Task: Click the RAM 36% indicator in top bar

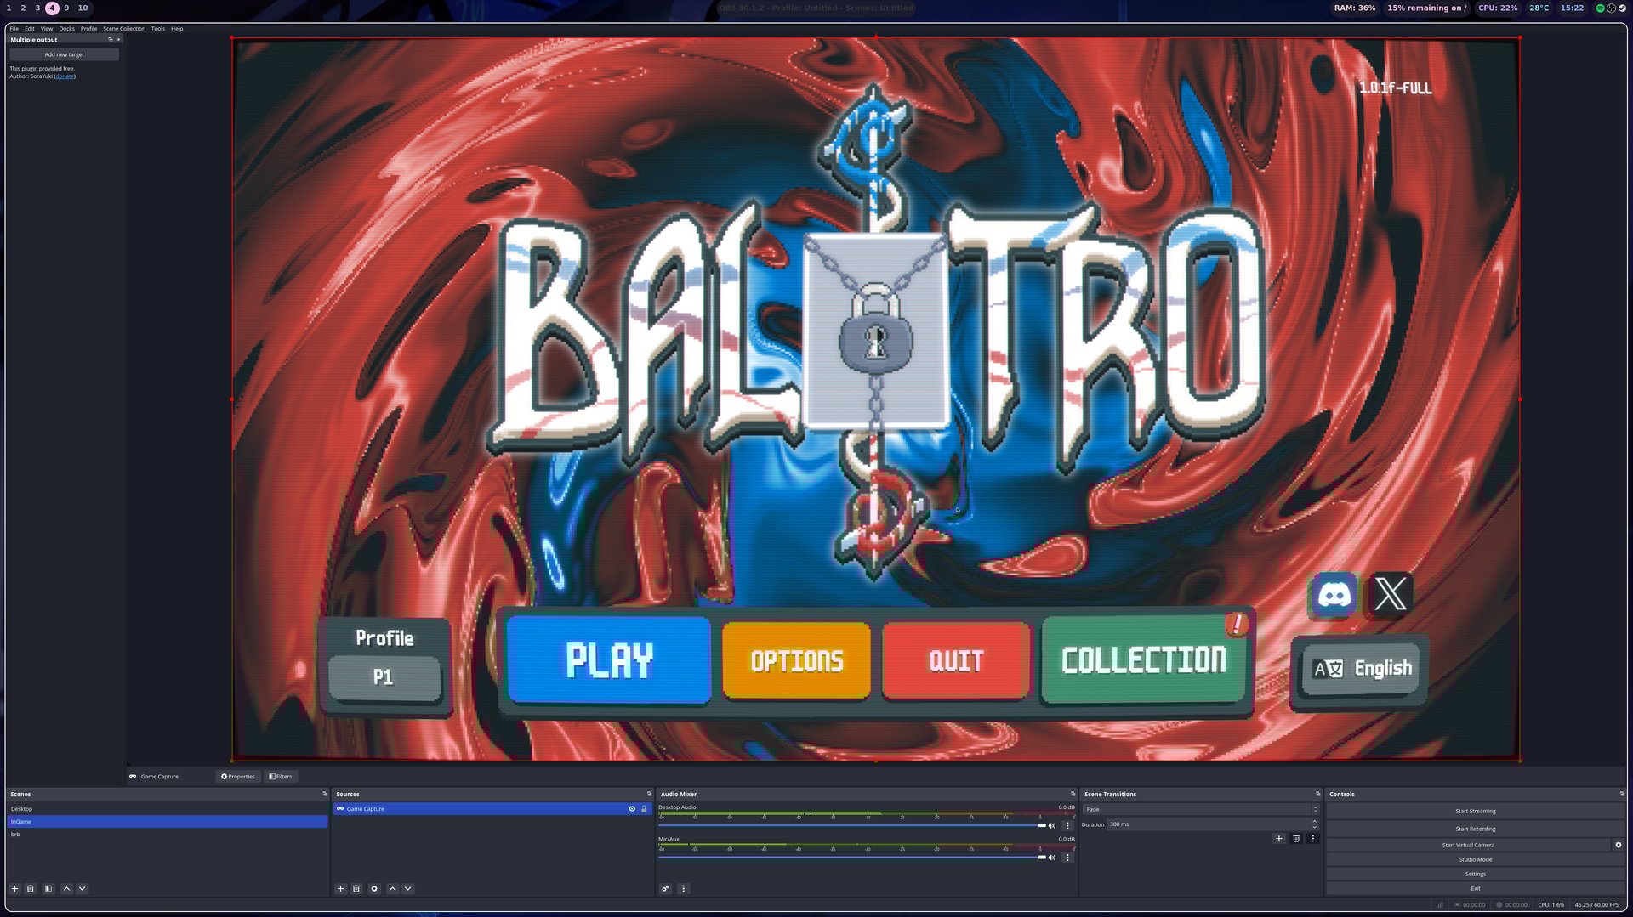Action: point(1354,8)
